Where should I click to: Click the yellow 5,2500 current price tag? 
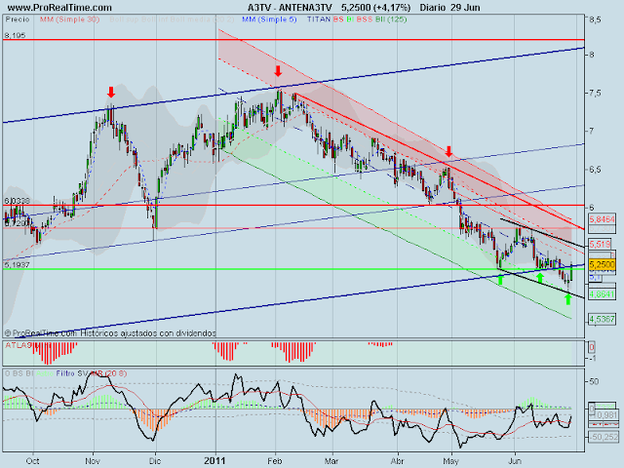[603, 264]
